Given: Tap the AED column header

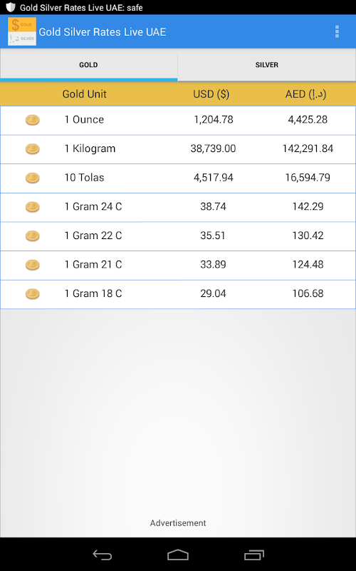Looking at the screenshot, I should [306, 94].
